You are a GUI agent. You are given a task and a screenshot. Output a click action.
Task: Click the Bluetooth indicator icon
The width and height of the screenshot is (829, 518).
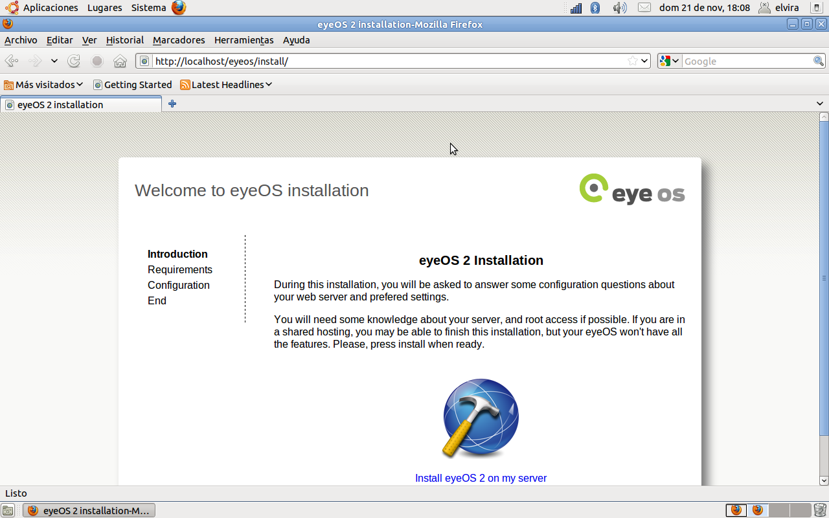tap(596, 8)
